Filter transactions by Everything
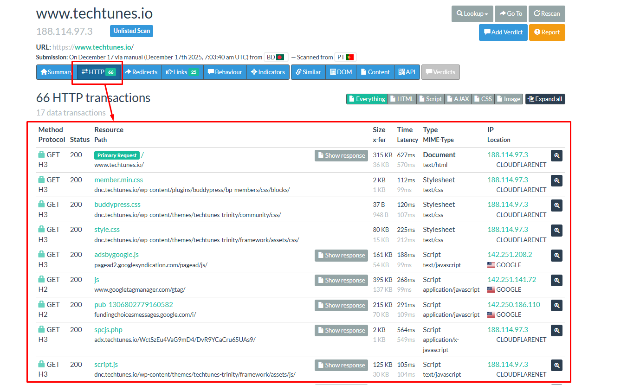640x385 pixels. pyautogui.click(x=367, y=99)
